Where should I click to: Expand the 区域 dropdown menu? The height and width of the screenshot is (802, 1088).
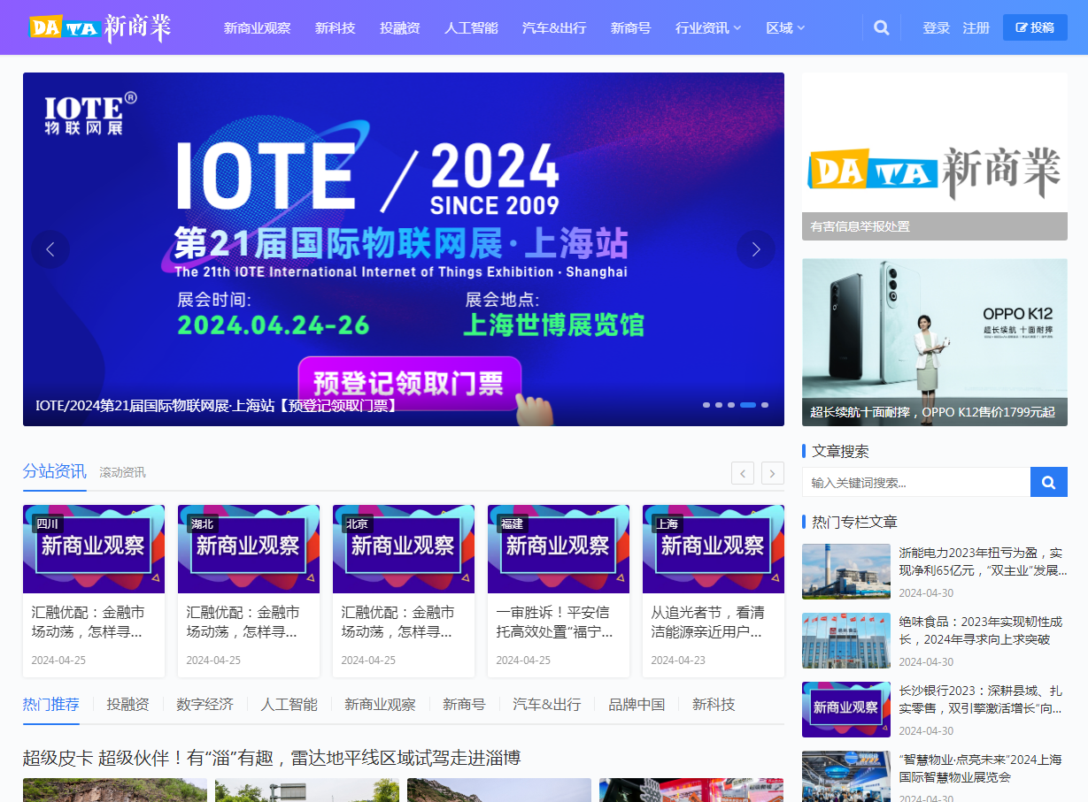click(786, 27)
